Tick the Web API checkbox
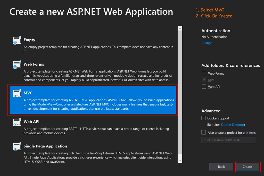This screenshot has height=176, width=264. pos(204,87)
